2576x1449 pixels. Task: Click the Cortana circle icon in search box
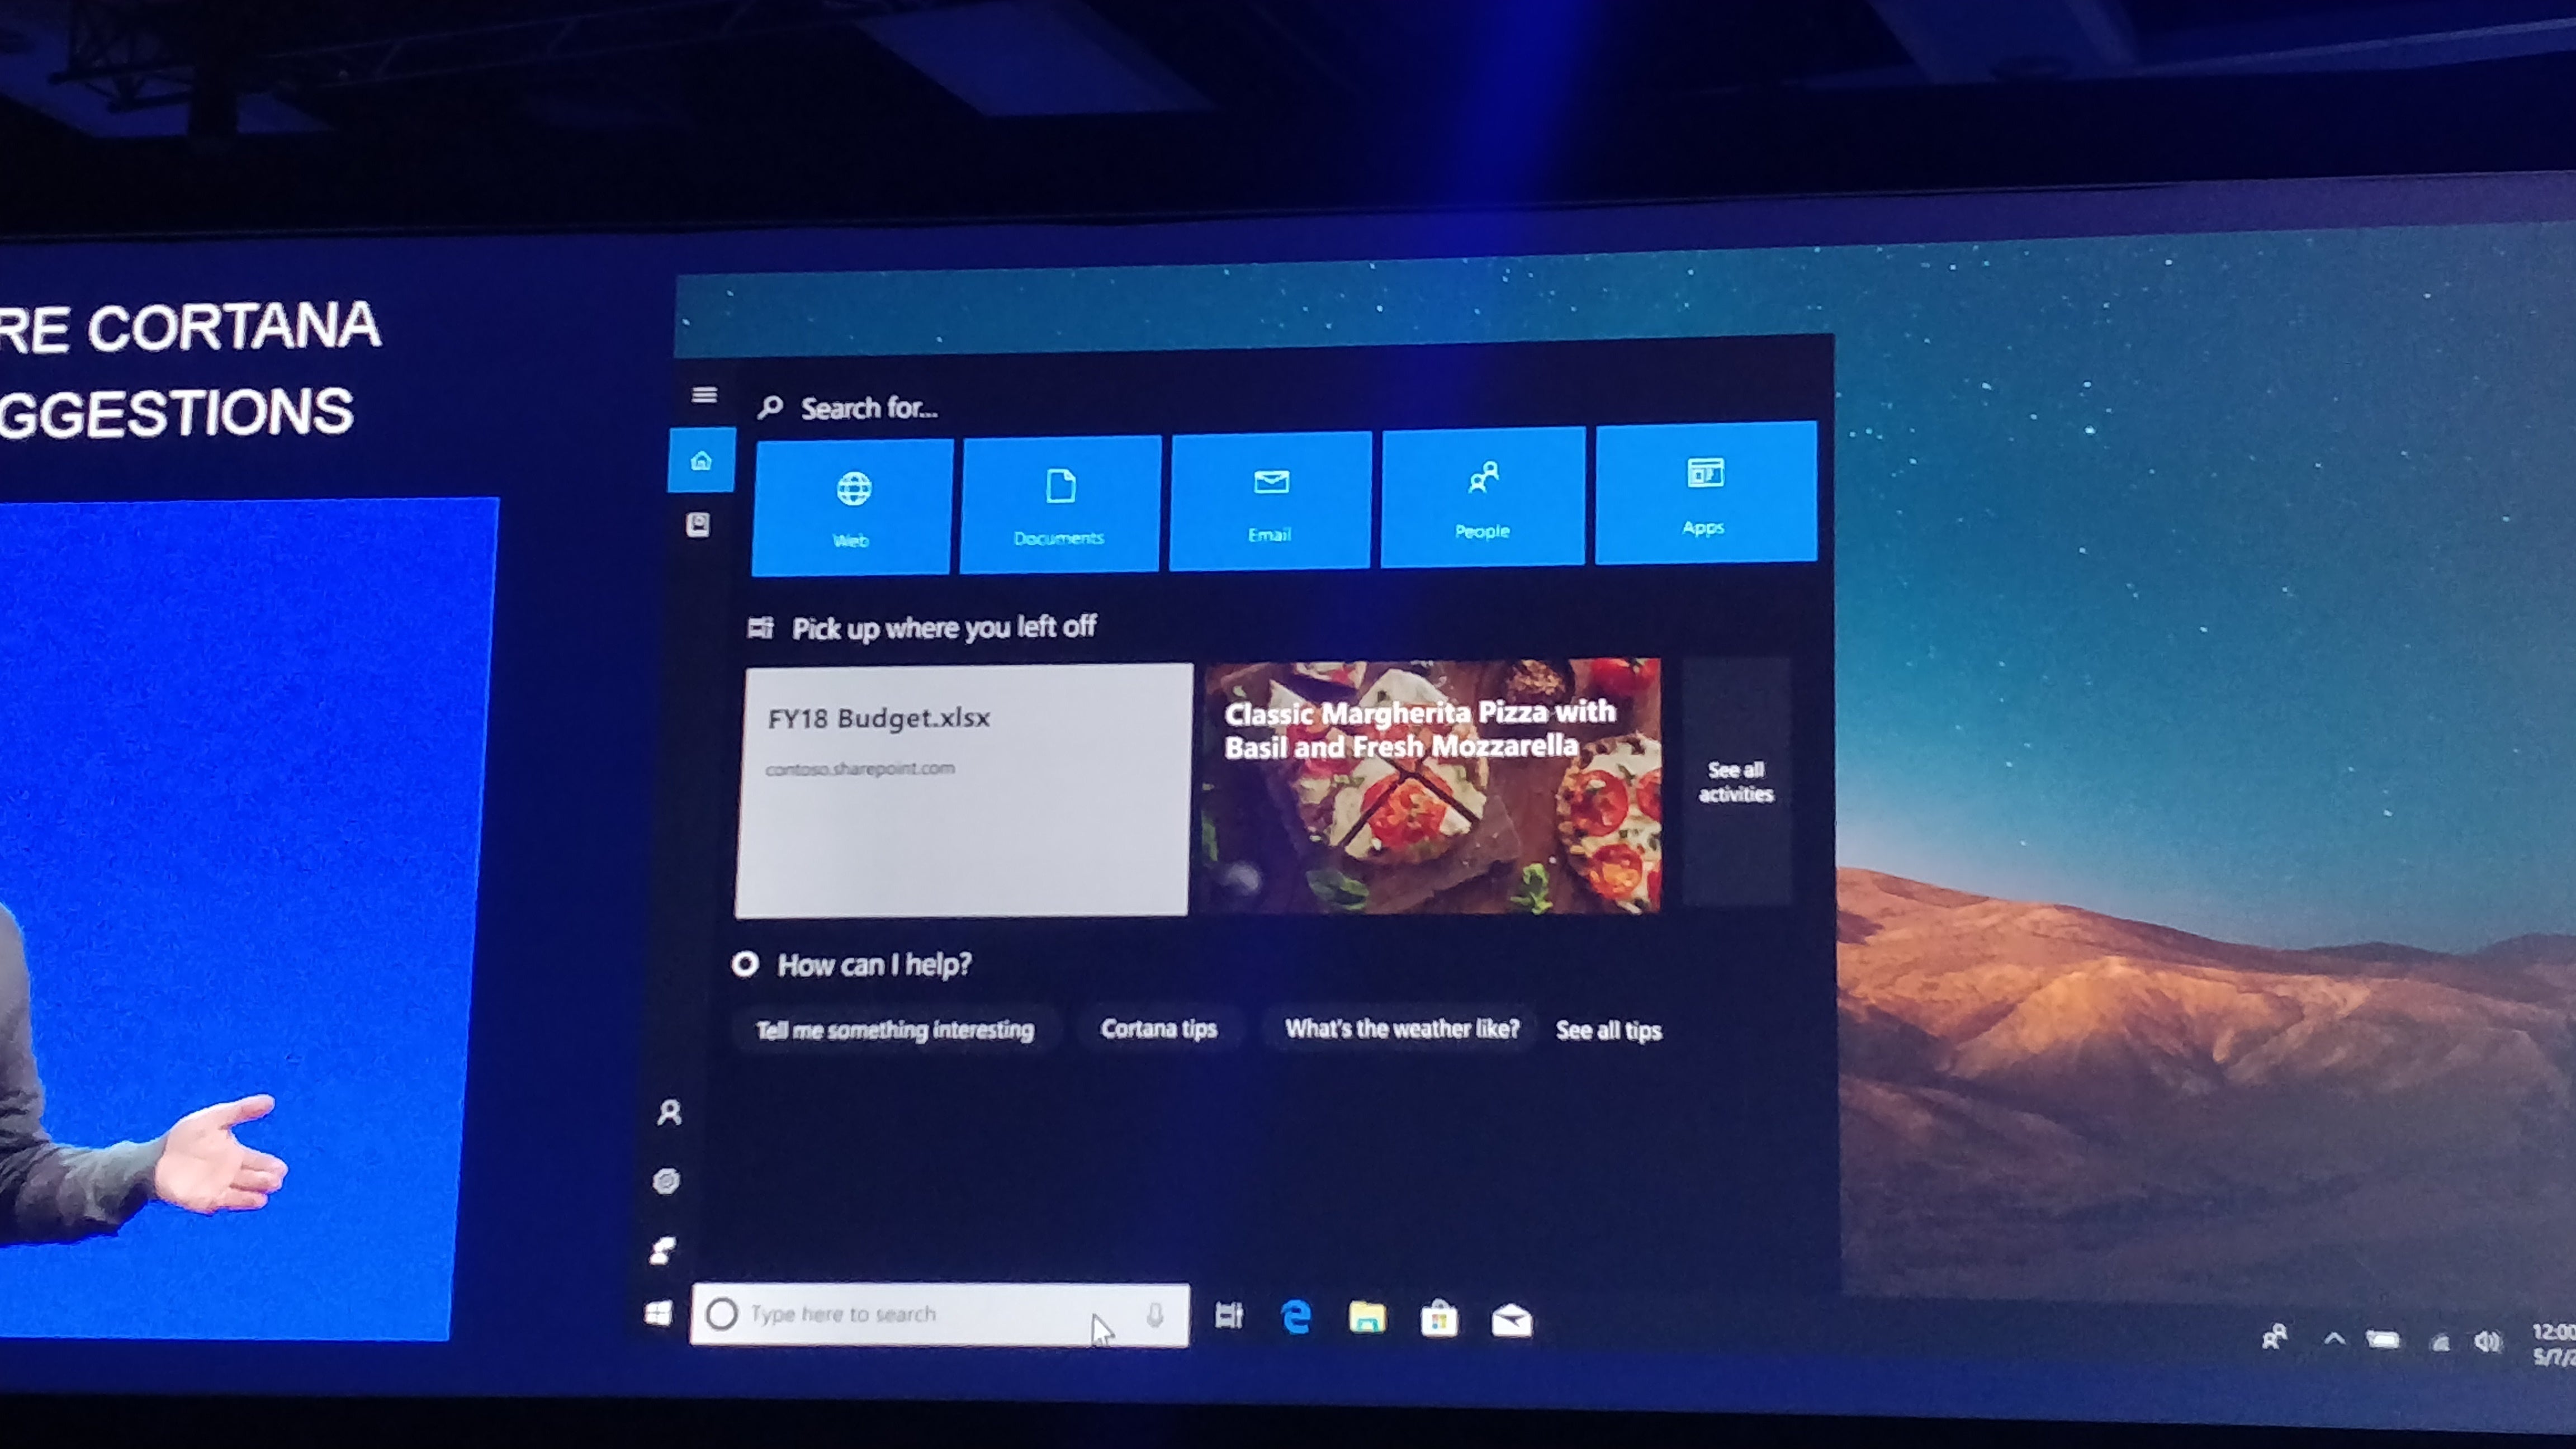pos(721,1313)
